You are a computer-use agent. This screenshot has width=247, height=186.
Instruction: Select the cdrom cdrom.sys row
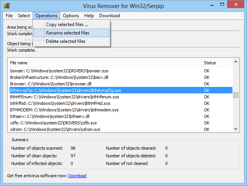pos(121,129)
